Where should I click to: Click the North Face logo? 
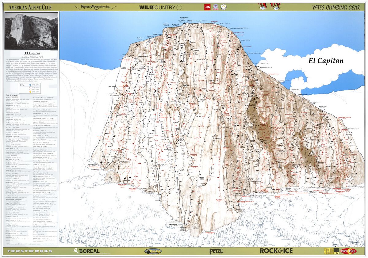(207, 7)
